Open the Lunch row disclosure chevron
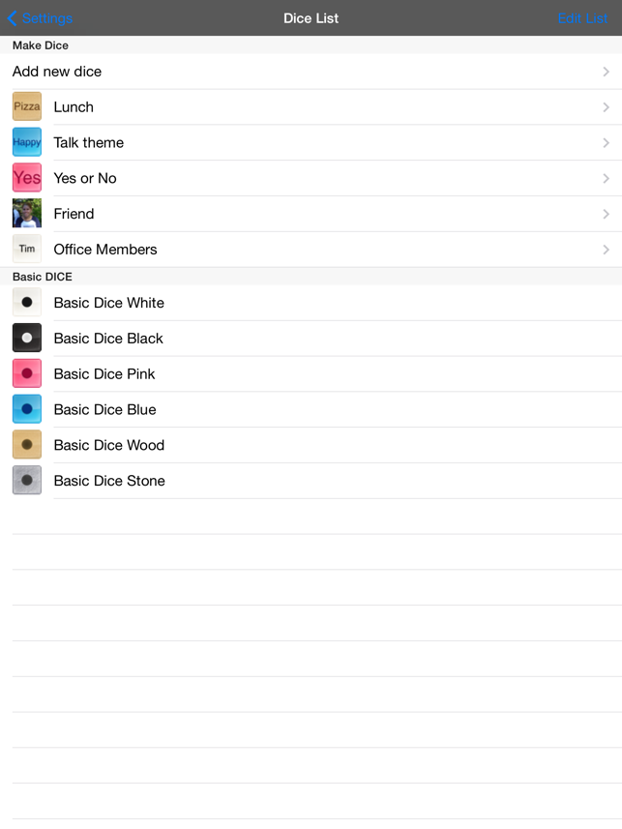622x829 pixels. pos(607,107)
